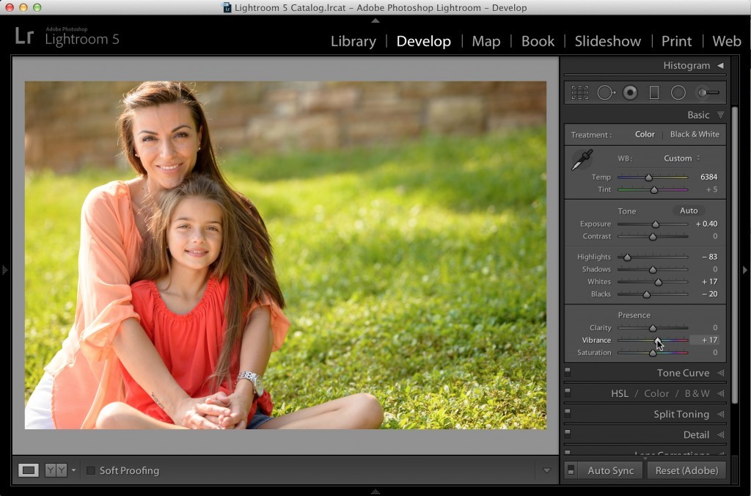Choose Color treatment
Screen dimensions: 751x496
(x=645, y=134)
